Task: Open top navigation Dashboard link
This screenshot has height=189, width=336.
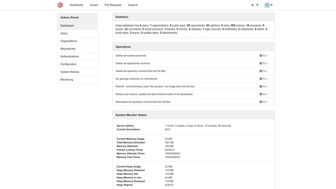Action: tap(76, 5)
